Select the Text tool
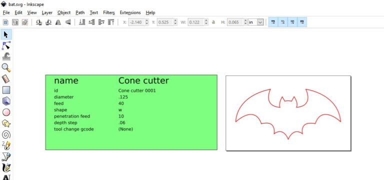 click(6, 177)
